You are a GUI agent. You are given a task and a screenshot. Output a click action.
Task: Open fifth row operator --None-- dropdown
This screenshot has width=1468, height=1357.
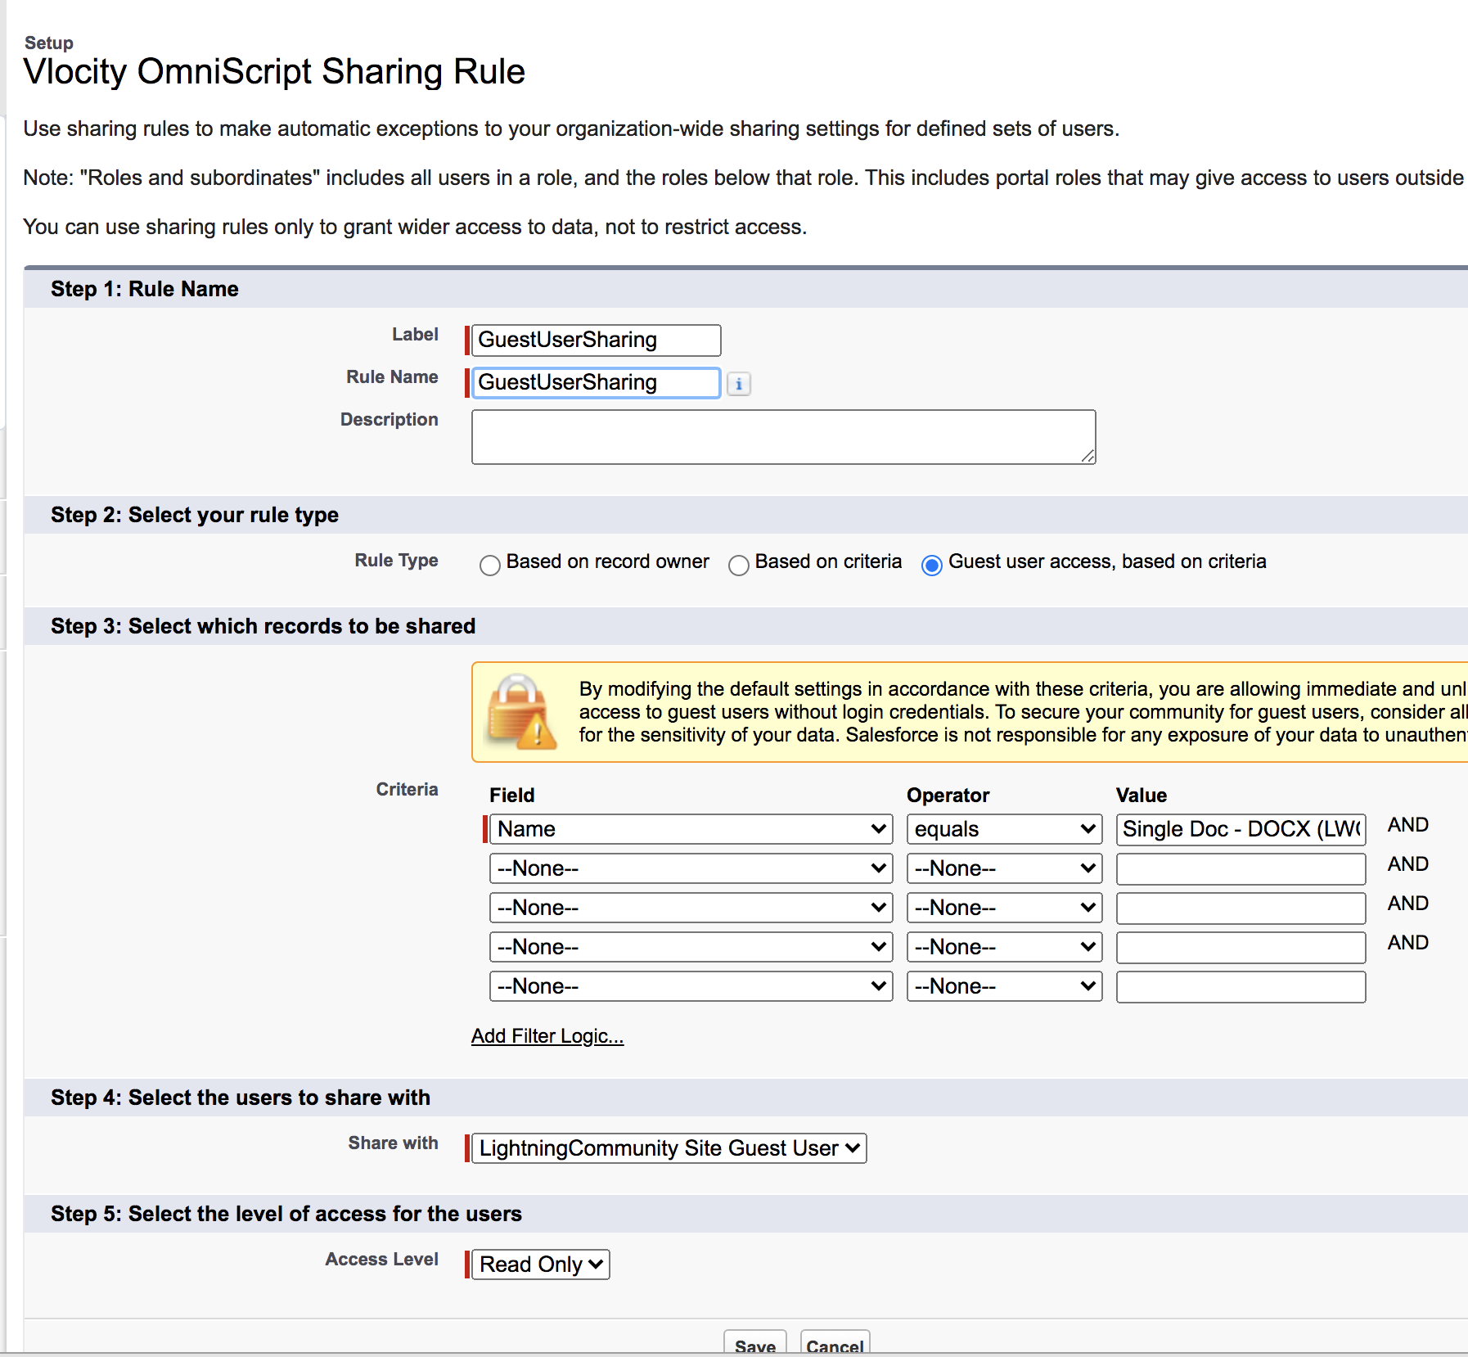coord(1004,986)
